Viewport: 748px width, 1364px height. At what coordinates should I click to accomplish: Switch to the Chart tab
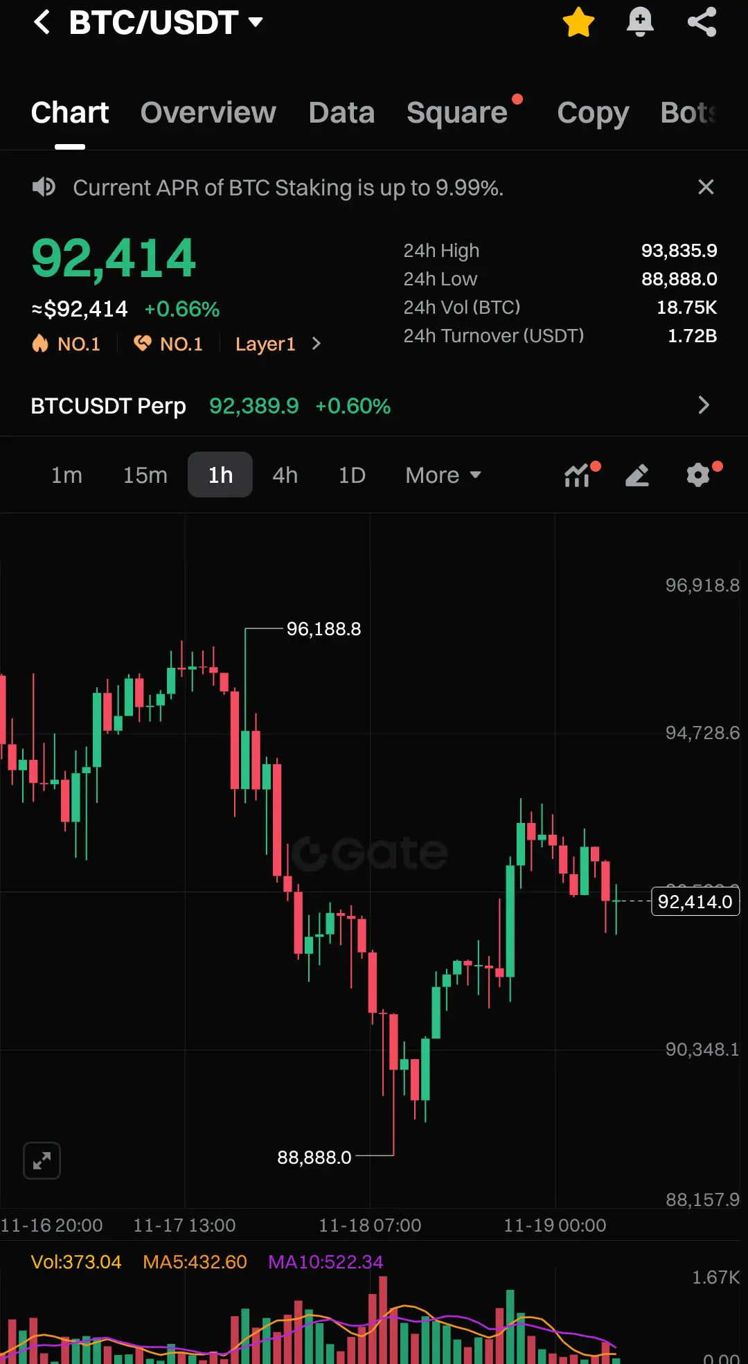[70, 112]
